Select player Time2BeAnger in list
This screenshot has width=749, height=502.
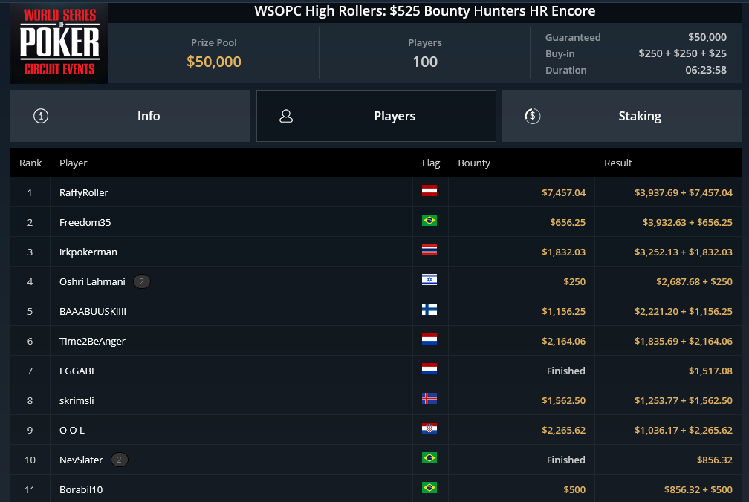click(x=376, y=341)
